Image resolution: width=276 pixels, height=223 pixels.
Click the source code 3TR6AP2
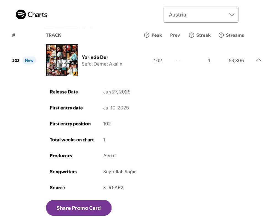113,188
